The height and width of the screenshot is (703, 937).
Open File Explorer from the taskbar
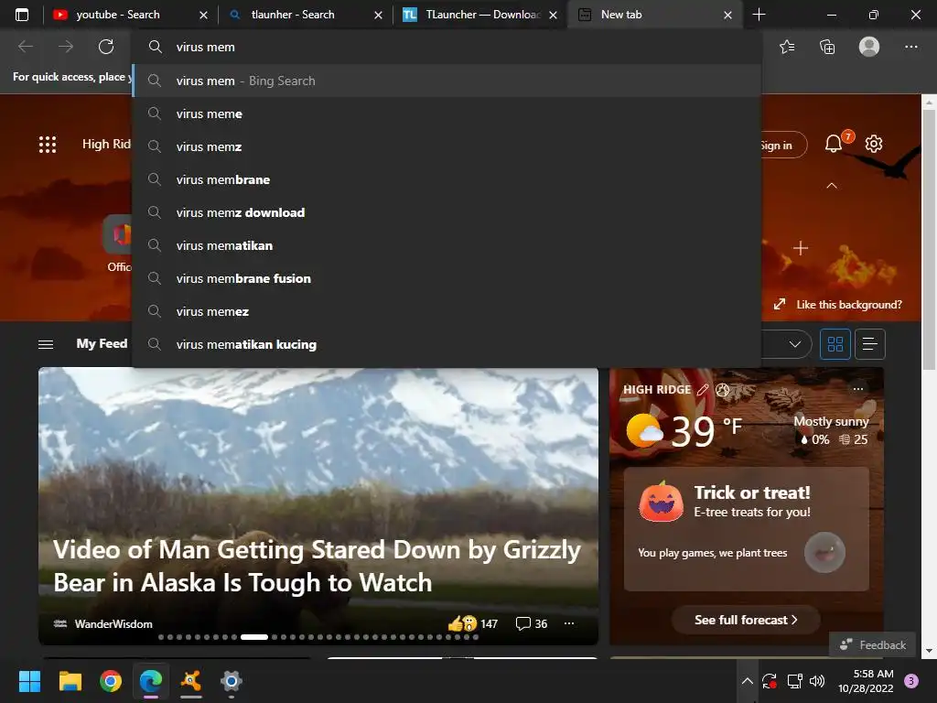tap(70, 681)
